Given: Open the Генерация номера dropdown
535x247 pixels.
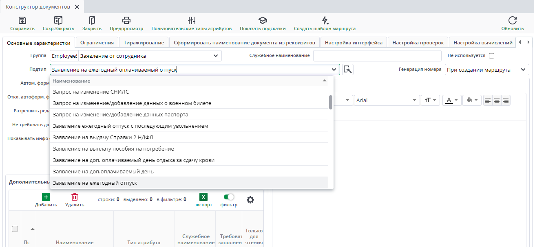Looking at the screenshot, I should 523,70.
